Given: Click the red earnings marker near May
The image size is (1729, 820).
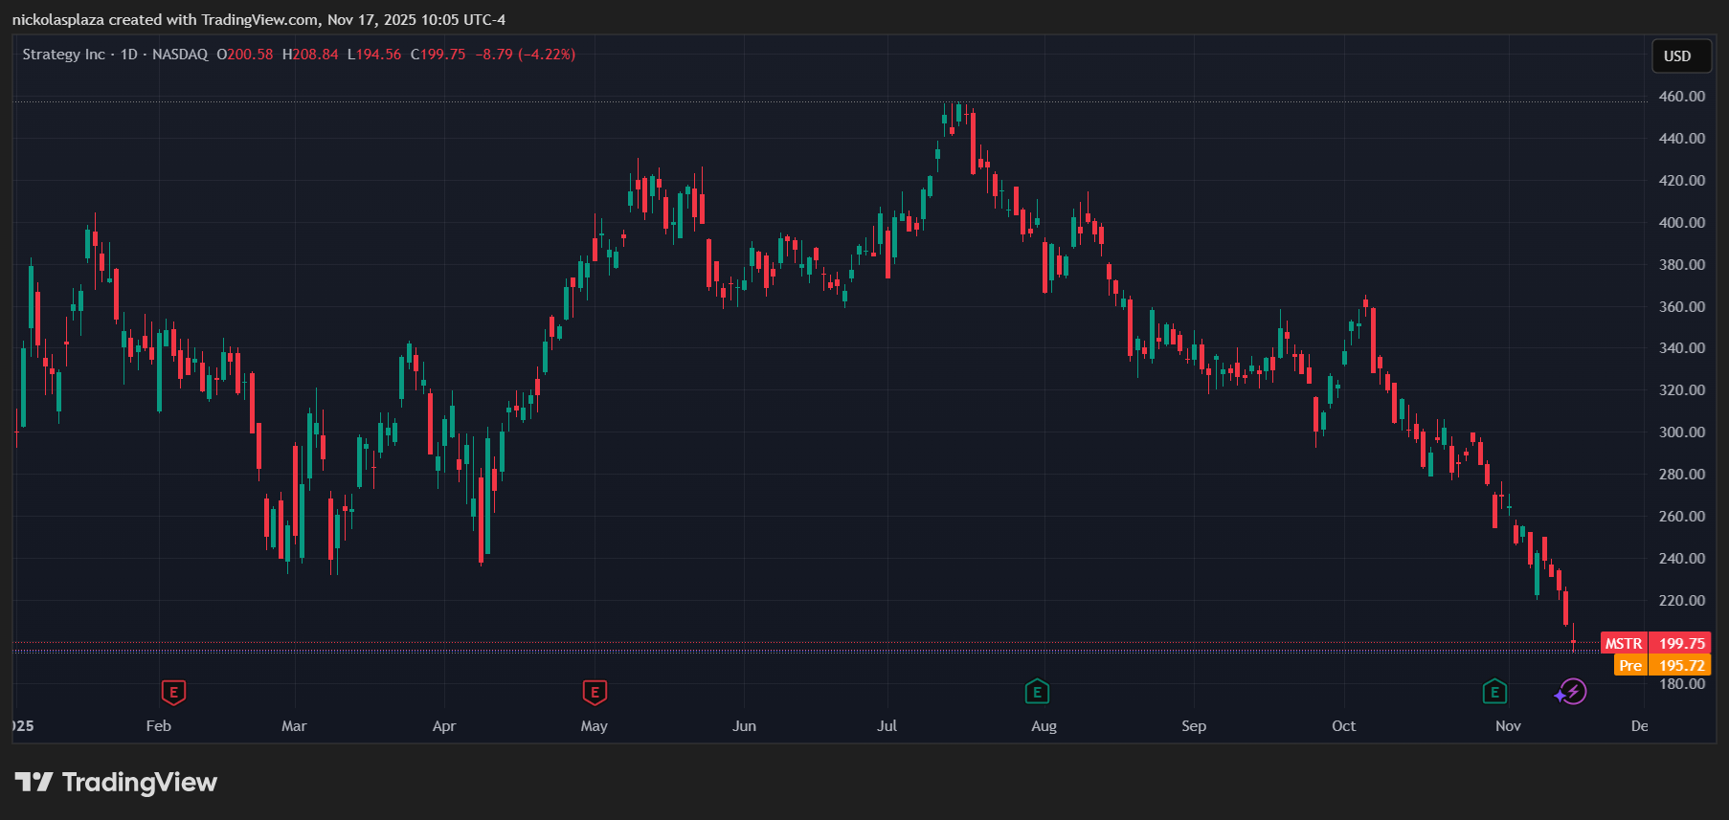Looking at the screenshot, I should click(x=595, y=692).
